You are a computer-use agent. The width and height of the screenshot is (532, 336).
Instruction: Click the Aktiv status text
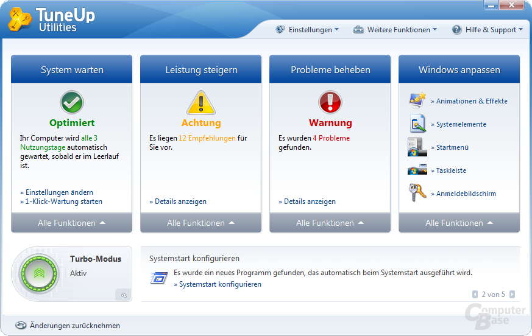79,273
